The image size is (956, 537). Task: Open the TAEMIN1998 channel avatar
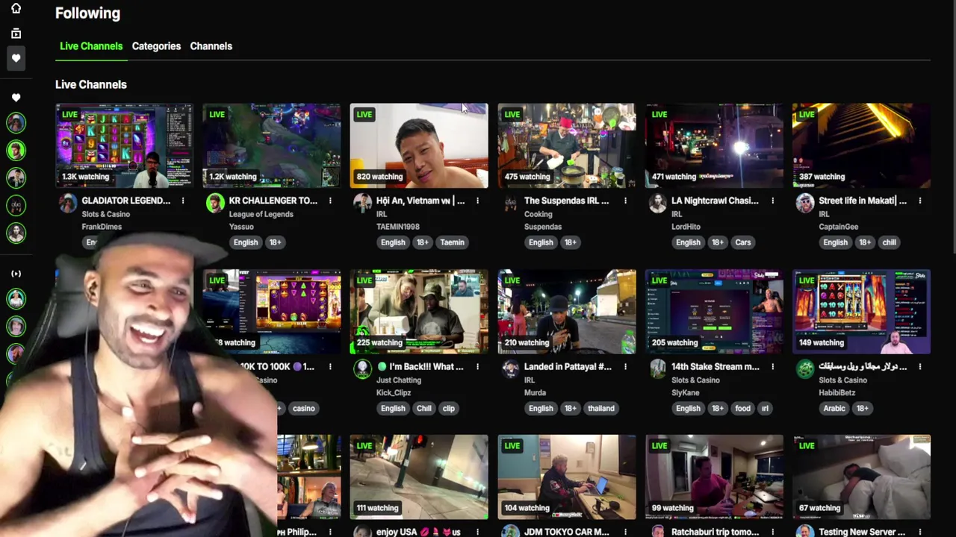pos(362,204)
